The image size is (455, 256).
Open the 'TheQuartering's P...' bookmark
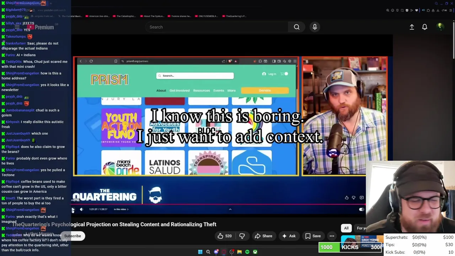point(234,16)
